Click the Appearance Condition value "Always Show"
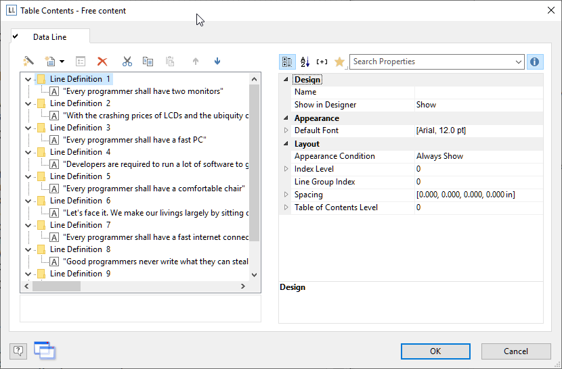This screenshot has height=369, width=562. [439, 156]
